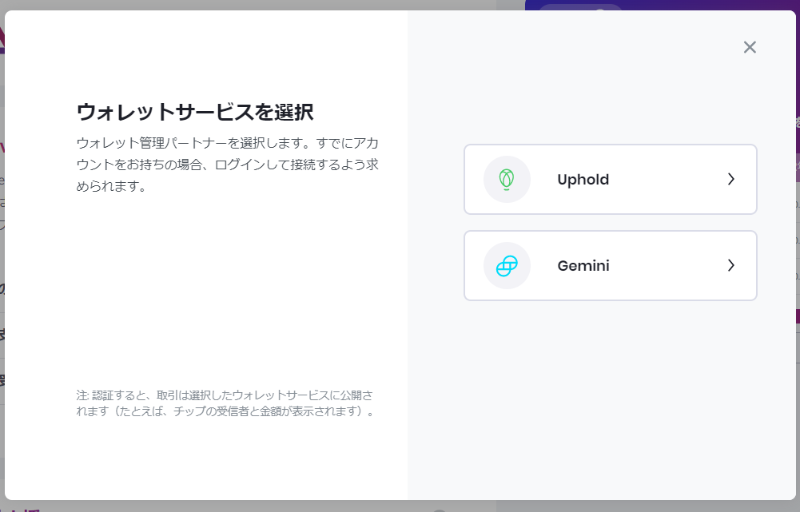Choose the Gemini wallet provider label
Viewport: 800px width, 512px height.
pos(583,266)
